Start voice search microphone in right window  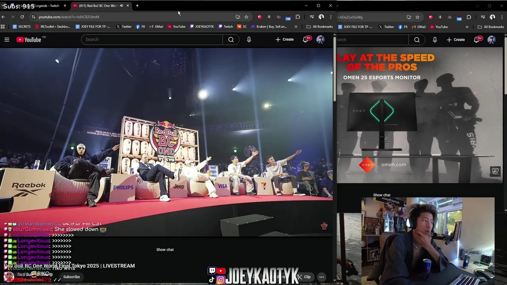click(x=435, y=40)
